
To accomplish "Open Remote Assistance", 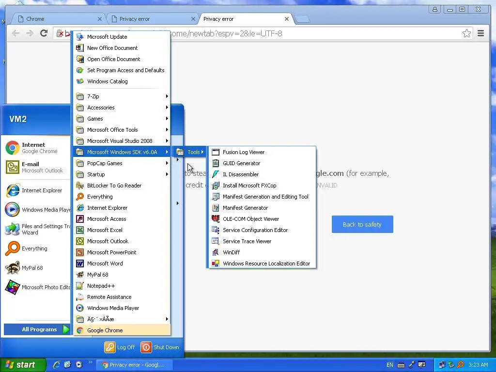I will click(122, 297).
